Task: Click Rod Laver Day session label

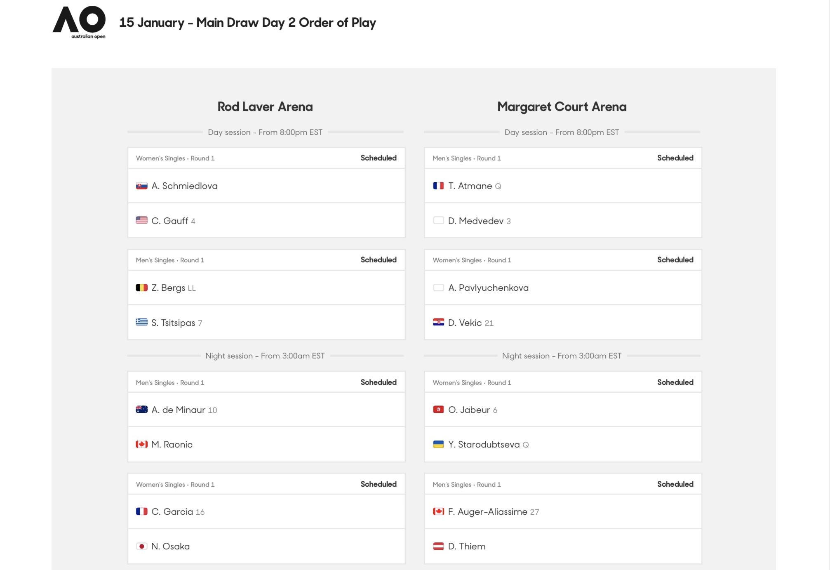Action: coord(265,132)
